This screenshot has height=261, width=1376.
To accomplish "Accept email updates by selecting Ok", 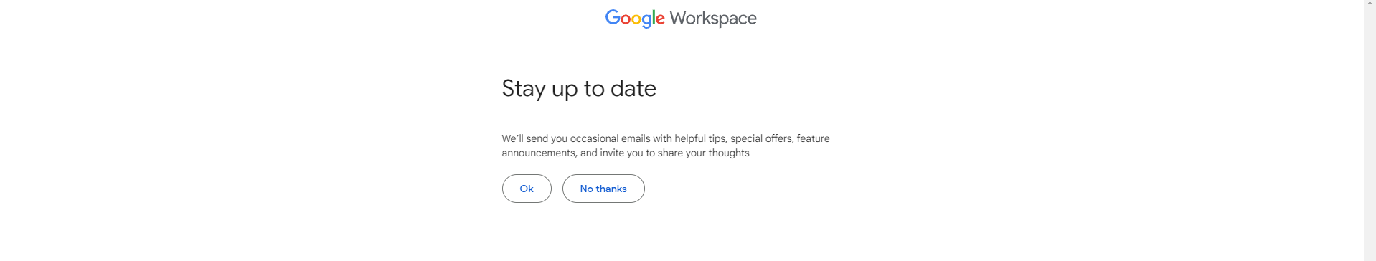I will (527, 189).
